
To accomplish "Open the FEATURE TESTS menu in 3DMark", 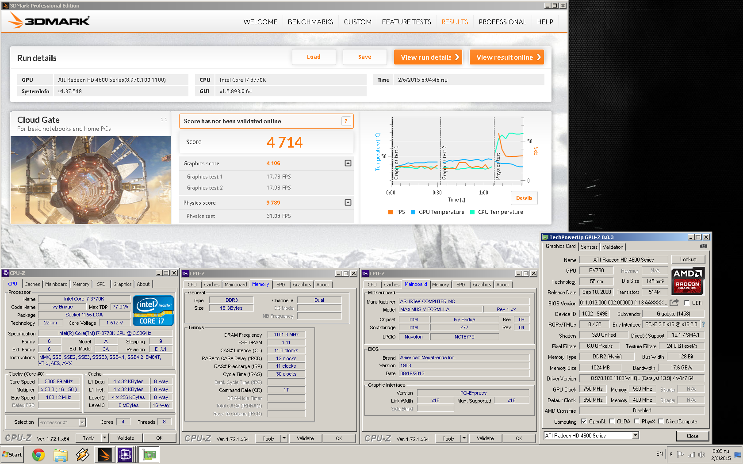I will pyautogui.click(x=406, y=22).
